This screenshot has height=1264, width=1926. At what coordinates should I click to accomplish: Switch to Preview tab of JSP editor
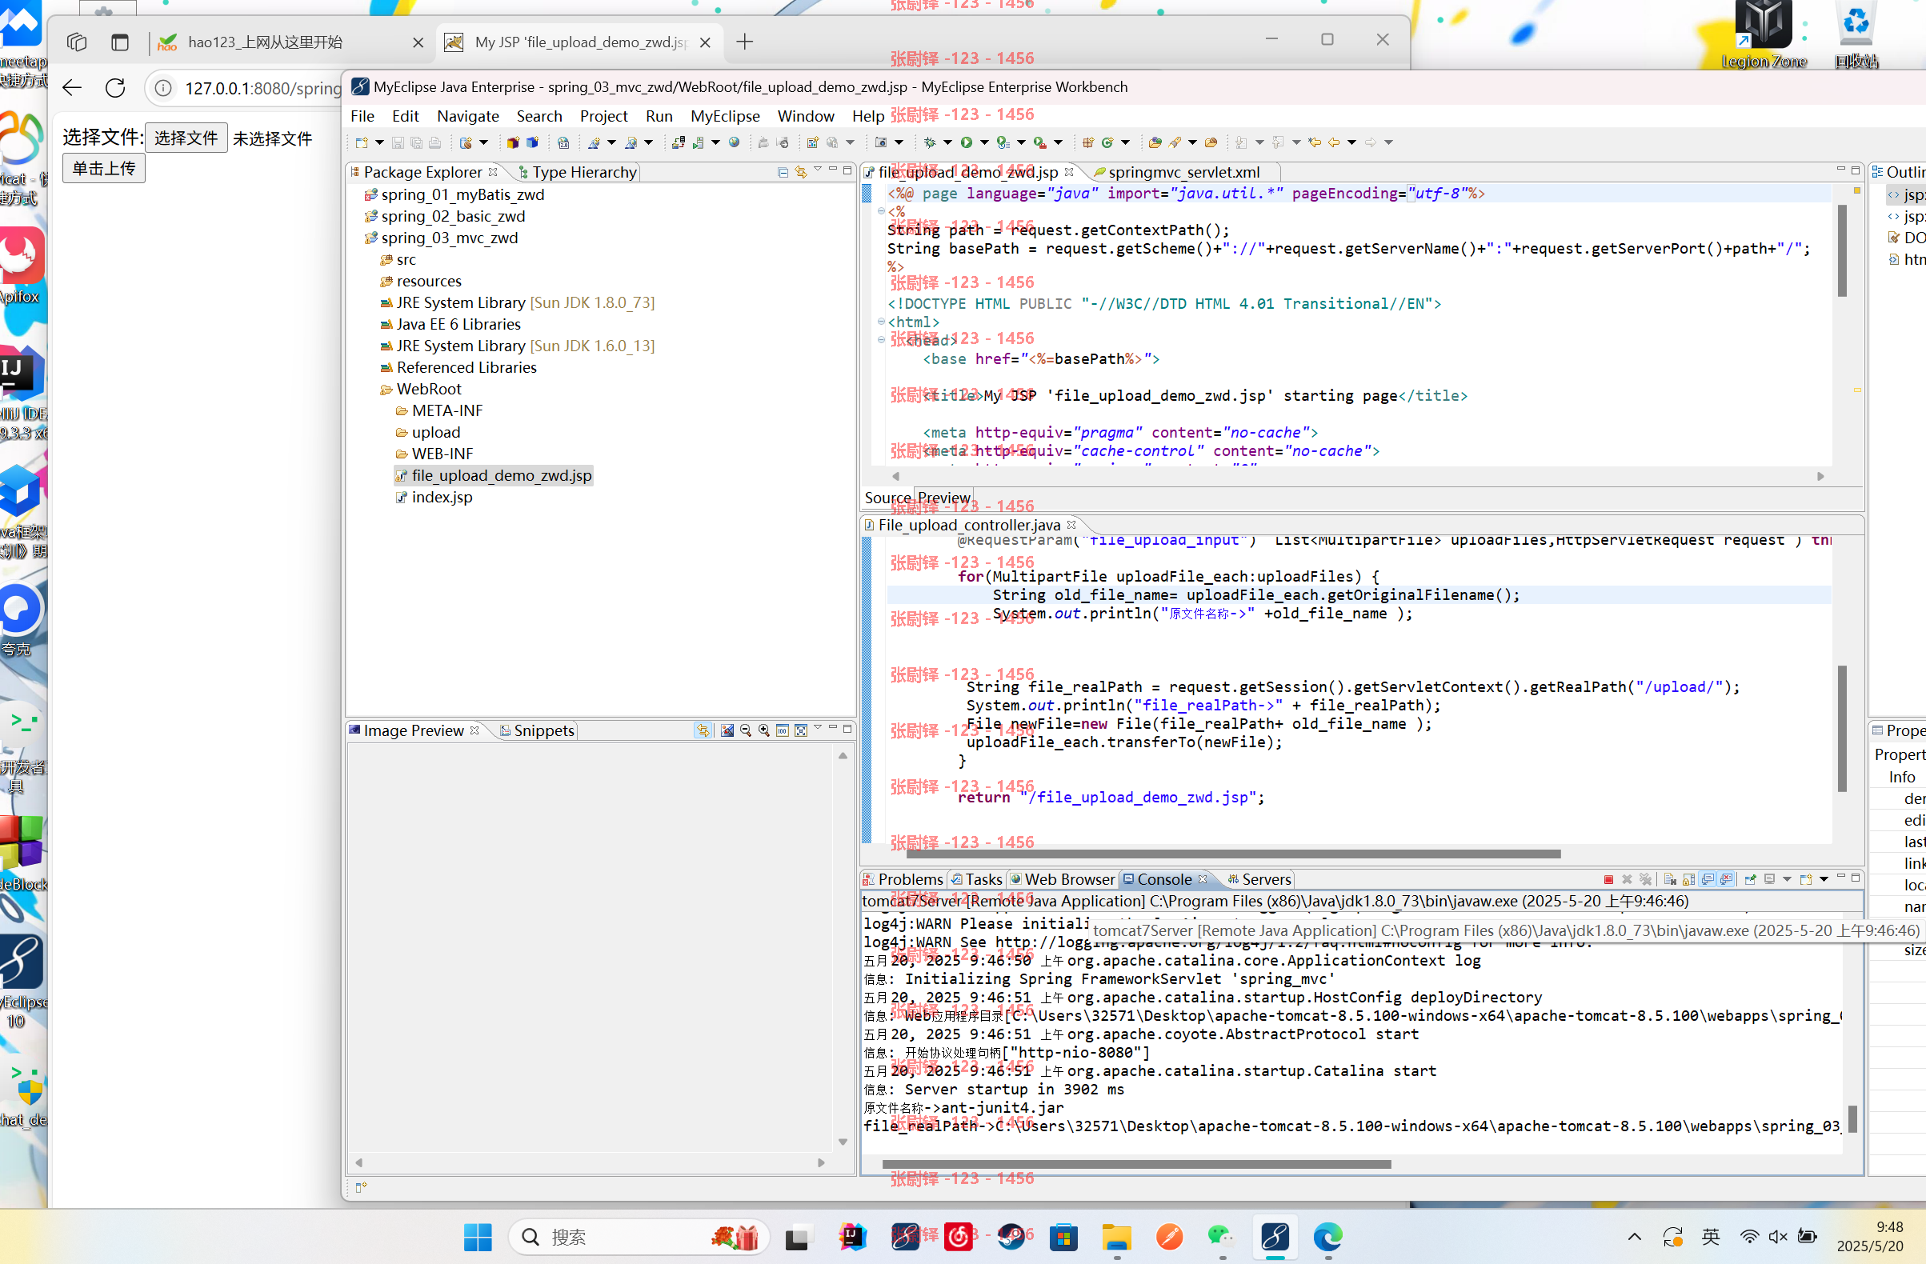tap(943, 498)
